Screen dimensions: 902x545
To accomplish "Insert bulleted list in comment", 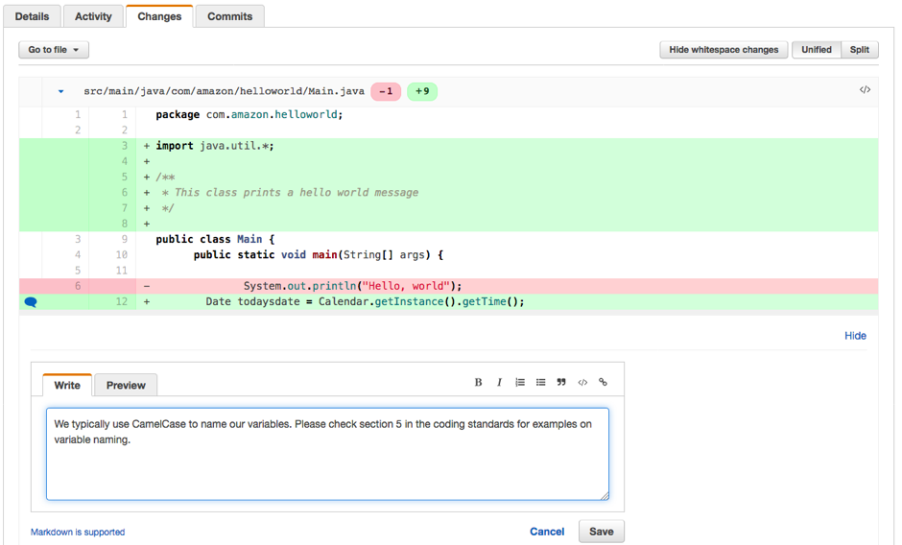I will pyautogui.click(x=541, y=382).
